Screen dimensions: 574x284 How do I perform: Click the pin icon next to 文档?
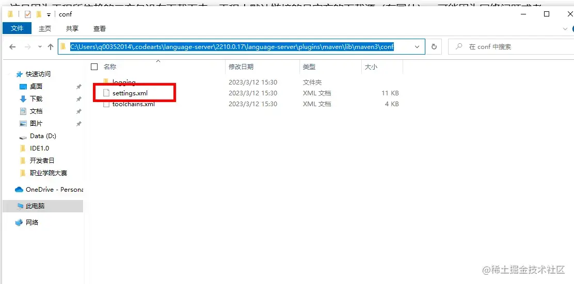[x=78, y=111]
